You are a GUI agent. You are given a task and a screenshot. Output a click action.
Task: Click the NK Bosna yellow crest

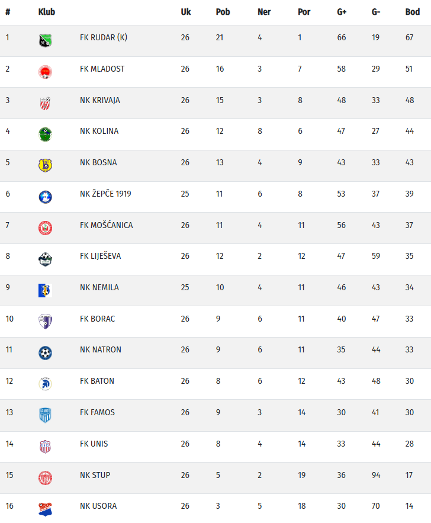[45, 165]
